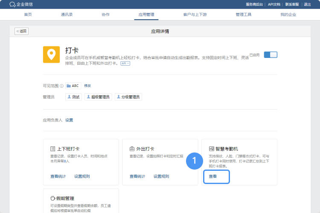The height and width of the screenshot is (213, 320).
Task: Click the 假期管理 cup icon
Action: [x=53, y=199]
